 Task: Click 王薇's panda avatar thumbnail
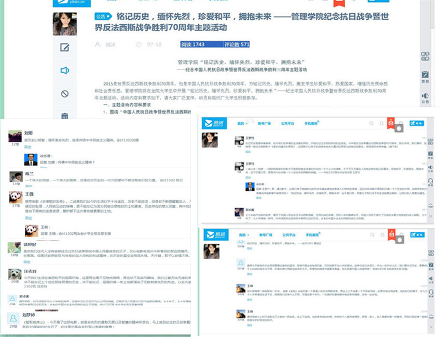pos(16,198)
